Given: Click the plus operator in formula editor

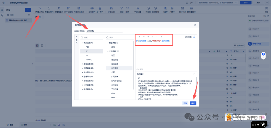Looking at the screenshot, I should click(x=139, y=37).
